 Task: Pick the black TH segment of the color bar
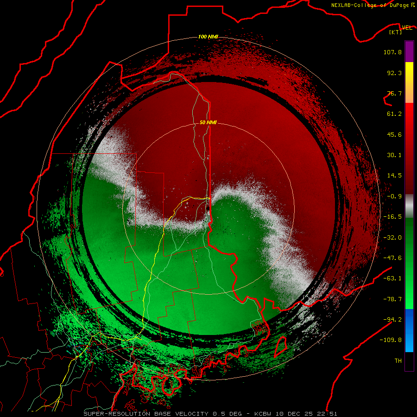click(x=409, y=361)
